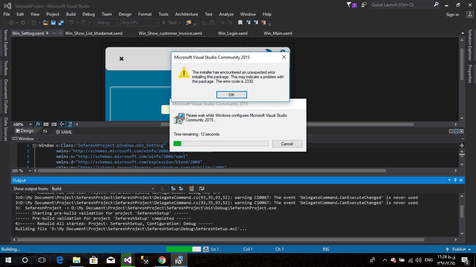Open the Publish dropdown arrow in status bar
The height and width of the screenshot is (267, 476).
coord(469,249)
